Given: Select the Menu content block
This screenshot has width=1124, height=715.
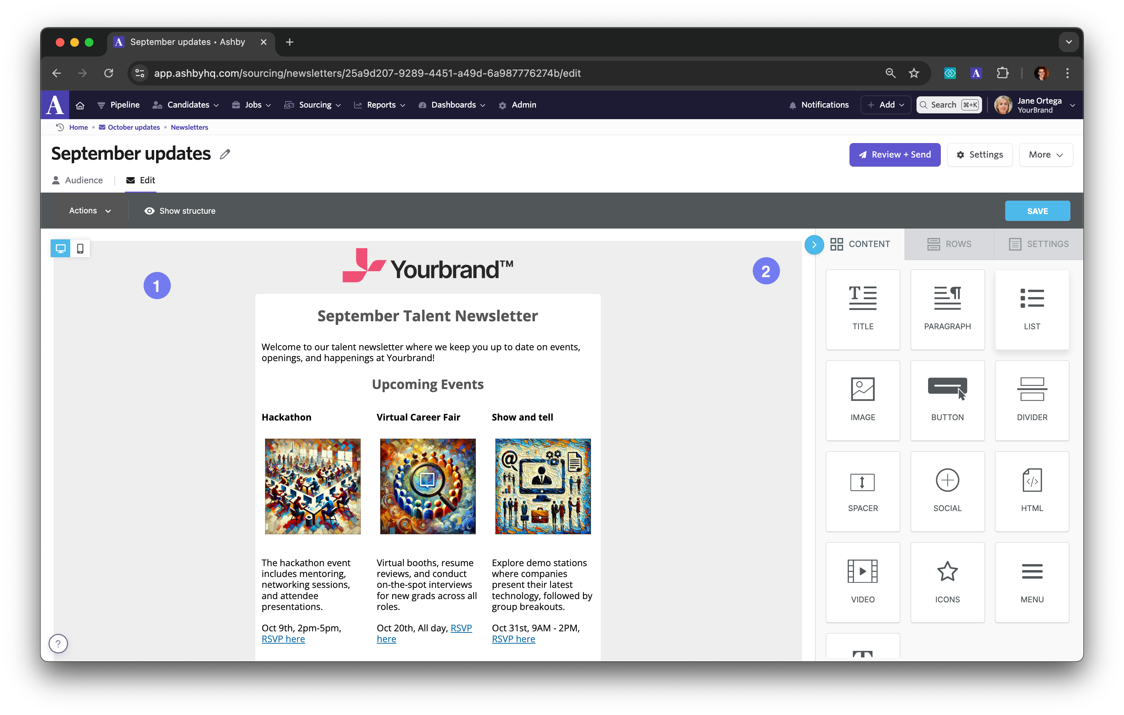Looking at the screenshot, I should (1032, 582).
